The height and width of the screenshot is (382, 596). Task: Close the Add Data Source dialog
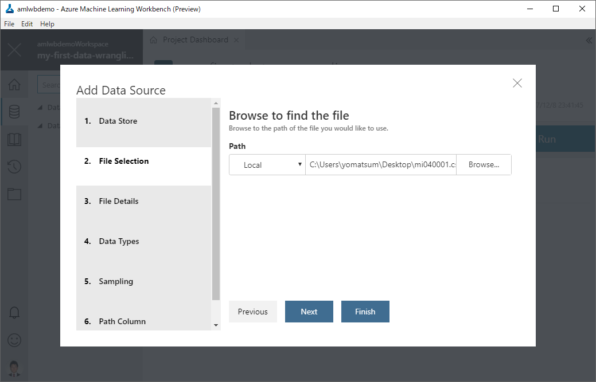pyautogui.click(x=517, y=83)
